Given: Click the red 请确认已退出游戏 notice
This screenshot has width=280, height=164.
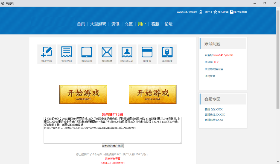Looking at the screenshot, I should tap(112, 163).
